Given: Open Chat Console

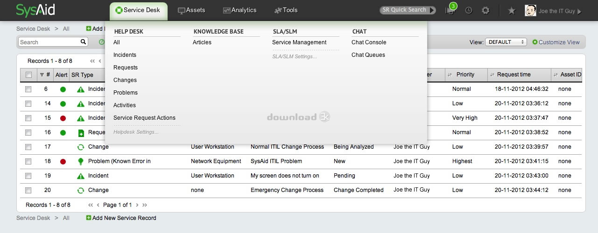Looking at the screenshot, I should pyautogui.click(x=369, y=42).
